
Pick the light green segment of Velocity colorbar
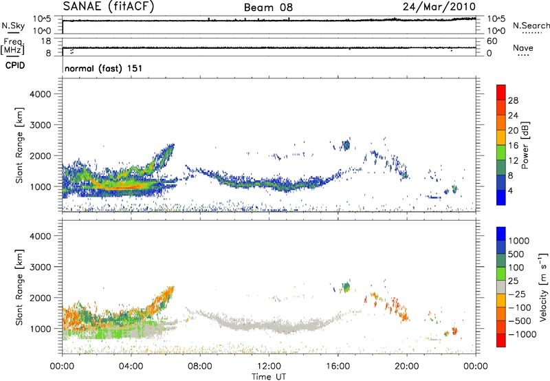pos(501,274)
